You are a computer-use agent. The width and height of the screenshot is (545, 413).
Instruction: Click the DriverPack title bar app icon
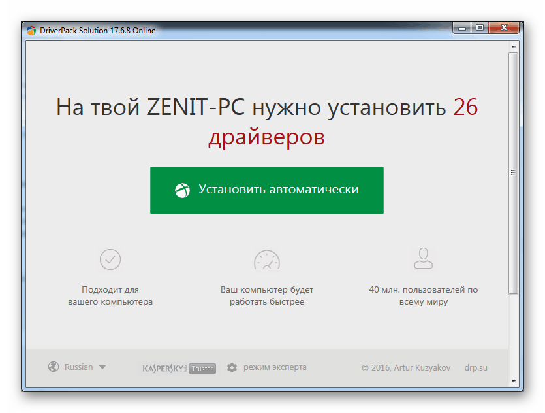[31, 31]
